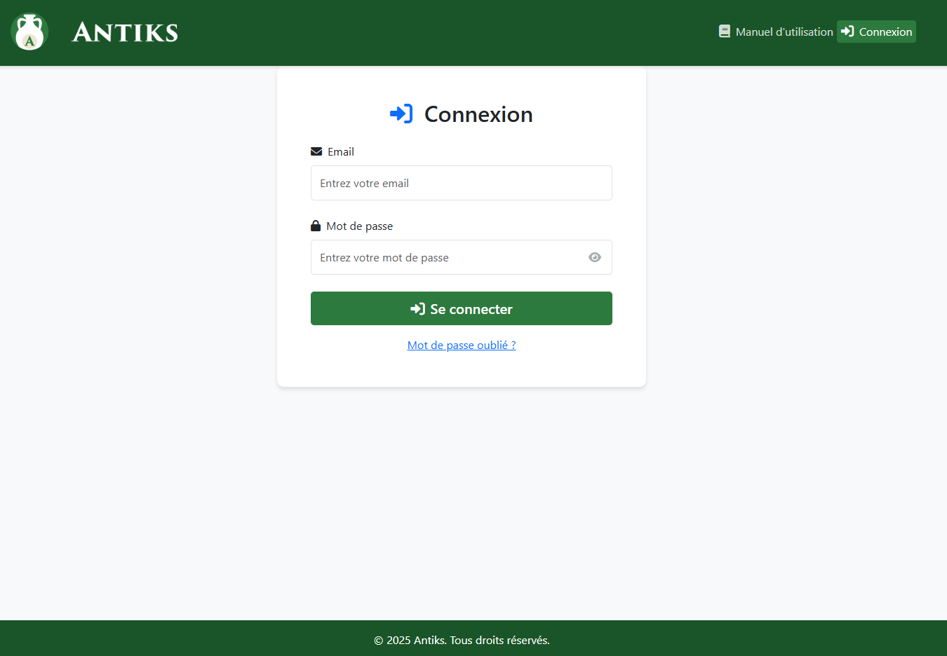Toggle password visibility with the eye icon

(x=595, y=257)
